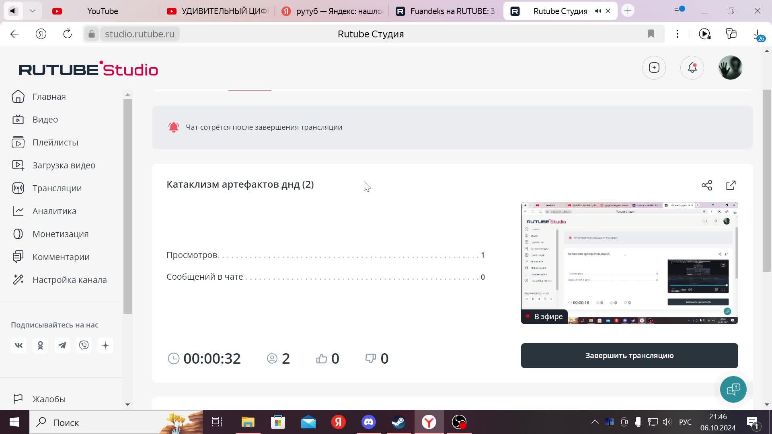Viewport: 772px width, 434px height.
Task: Click the stream preview thumbnail
Action: [629, 263]
